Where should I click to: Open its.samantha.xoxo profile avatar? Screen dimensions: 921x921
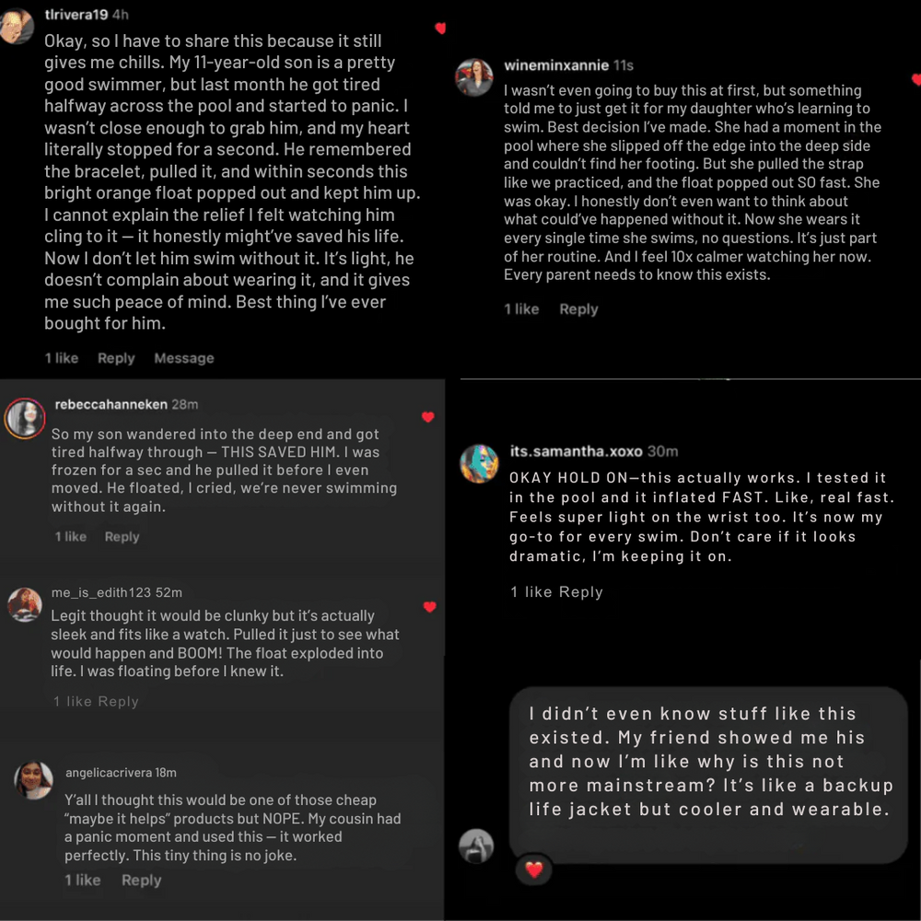coord(479,463)
